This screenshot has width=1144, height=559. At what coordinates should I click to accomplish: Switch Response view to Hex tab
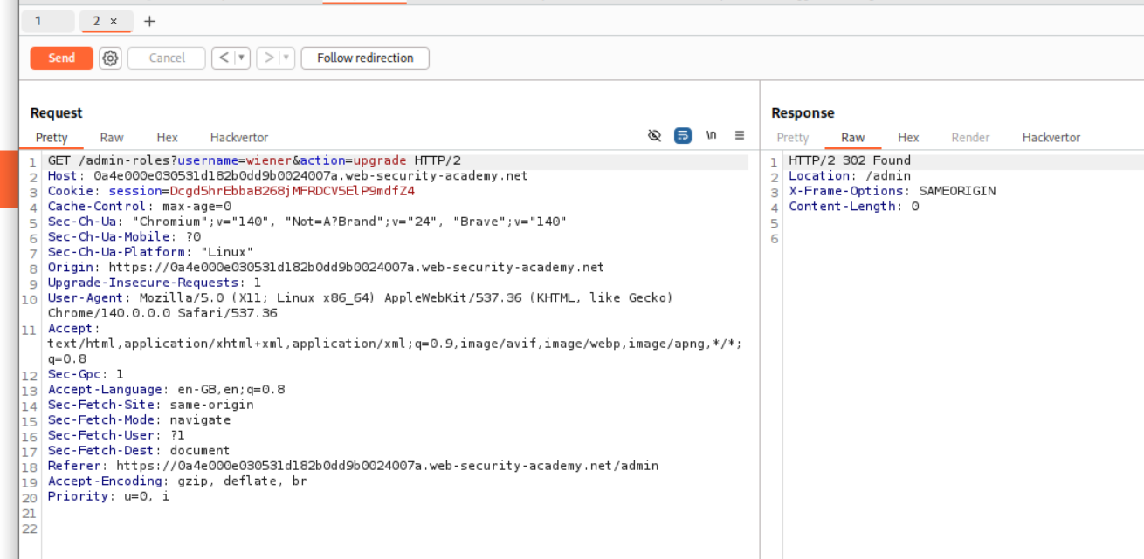[x=908, y=138]
